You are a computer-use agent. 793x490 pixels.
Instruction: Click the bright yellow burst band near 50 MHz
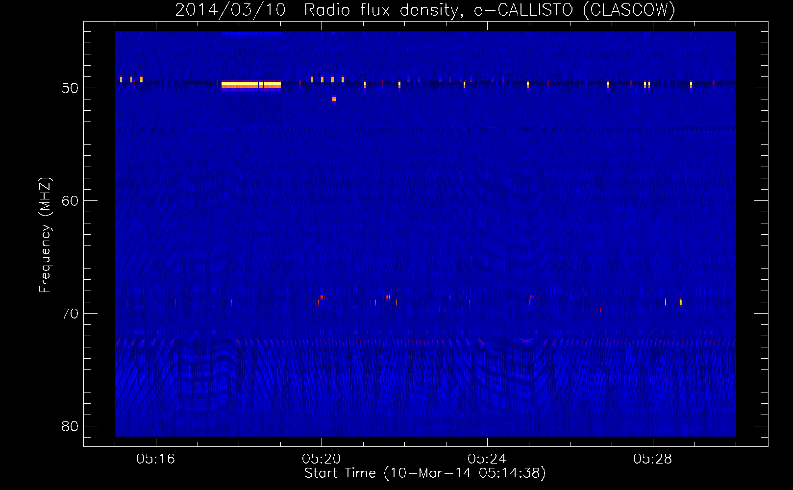(251, 85)
